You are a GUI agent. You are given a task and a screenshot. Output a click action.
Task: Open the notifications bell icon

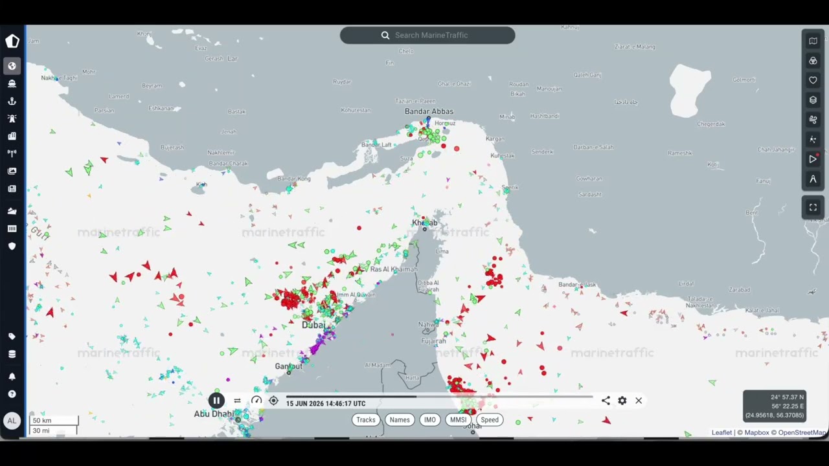[x=12, y=376]
